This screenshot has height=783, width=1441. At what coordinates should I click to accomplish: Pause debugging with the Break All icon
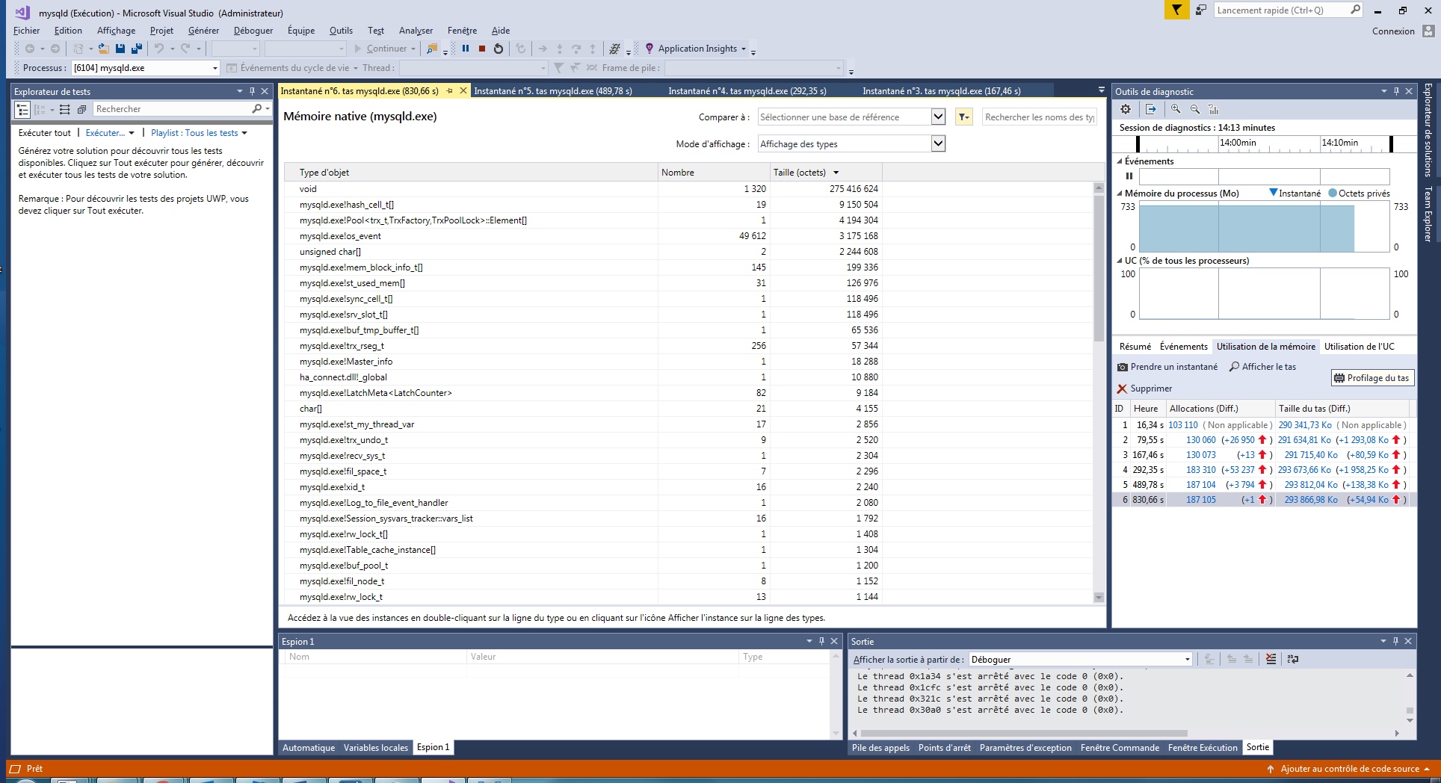click(x=466, y=49)
